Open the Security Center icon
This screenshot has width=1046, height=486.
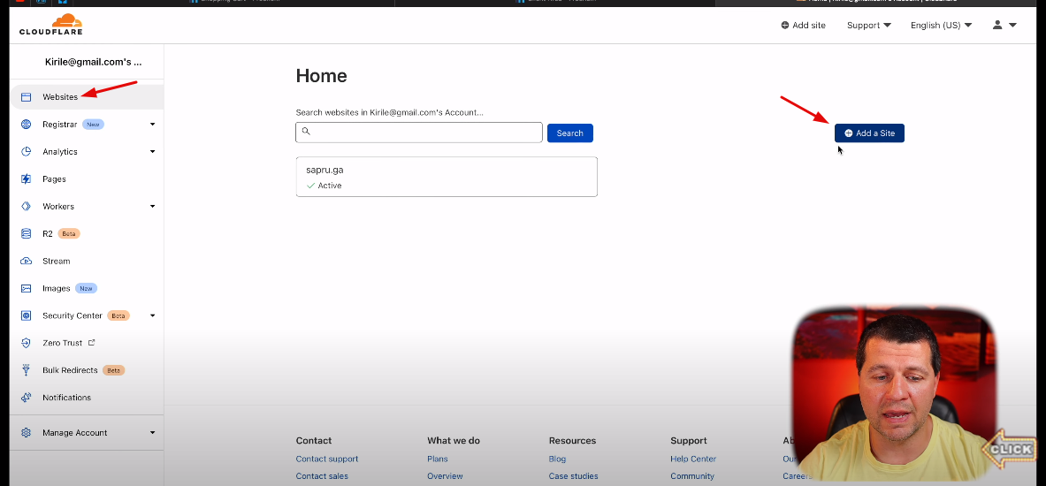26,316
